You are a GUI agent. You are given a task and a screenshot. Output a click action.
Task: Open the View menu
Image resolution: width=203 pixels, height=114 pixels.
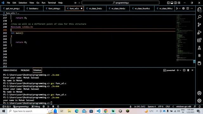pyautogui.click(x=32, y=3)
